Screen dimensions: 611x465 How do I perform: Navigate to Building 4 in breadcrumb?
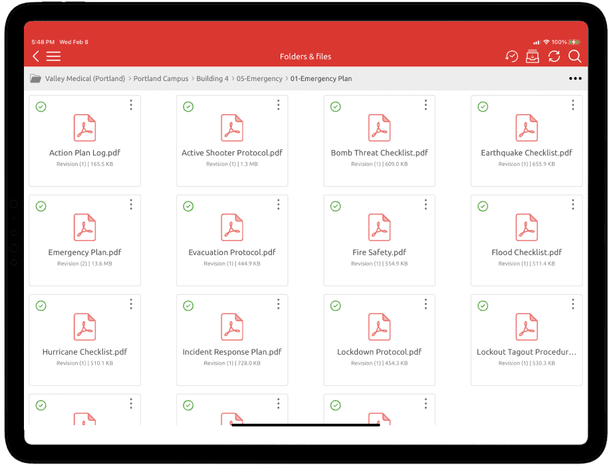click(212, 78)
